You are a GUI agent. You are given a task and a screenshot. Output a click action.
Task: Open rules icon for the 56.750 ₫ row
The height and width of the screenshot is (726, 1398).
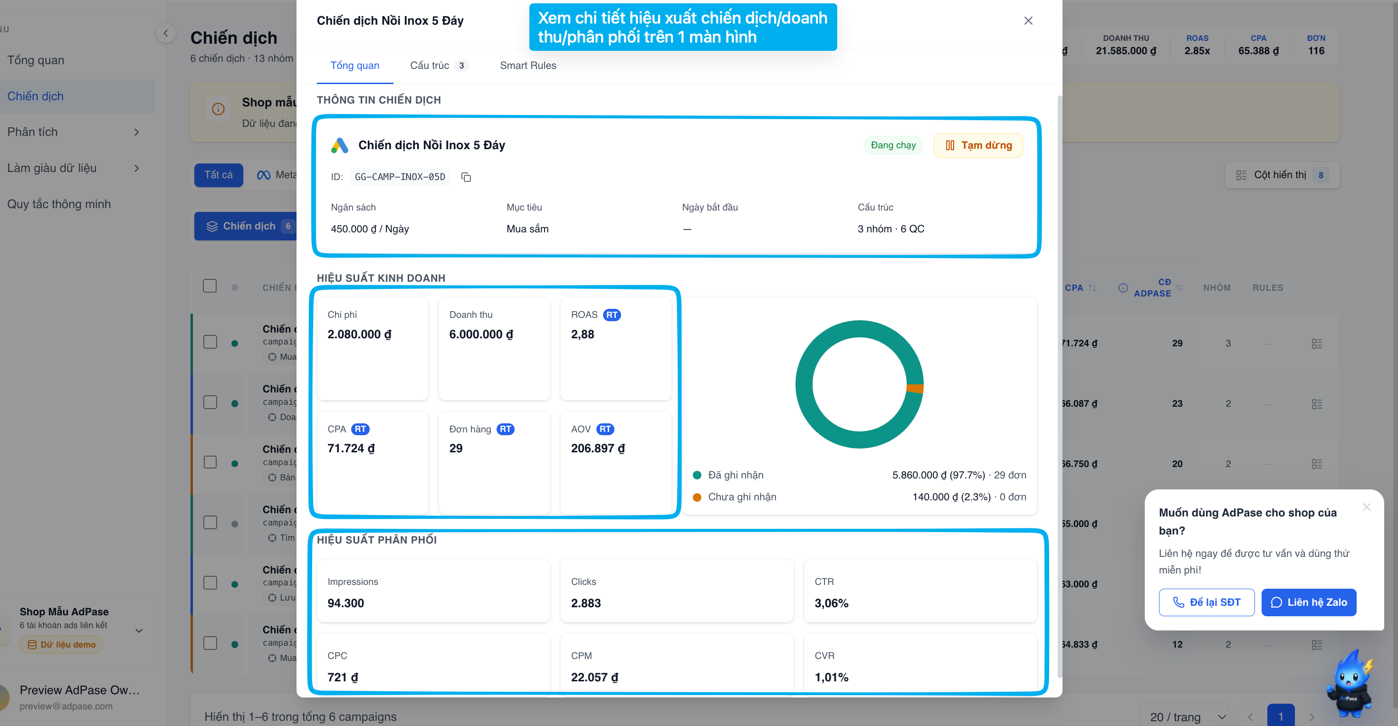[x=1317, y=464]
